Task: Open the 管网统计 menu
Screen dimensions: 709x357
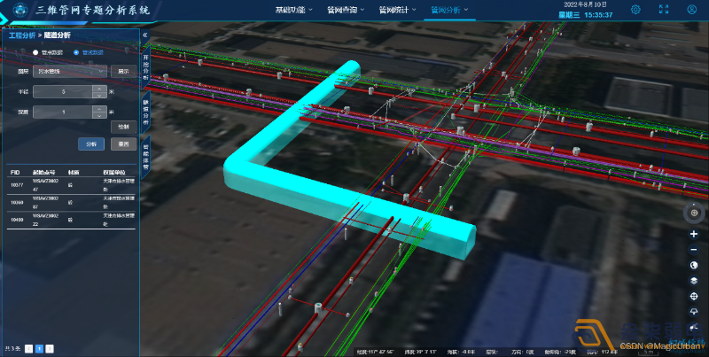Action: tap(395, 11)
